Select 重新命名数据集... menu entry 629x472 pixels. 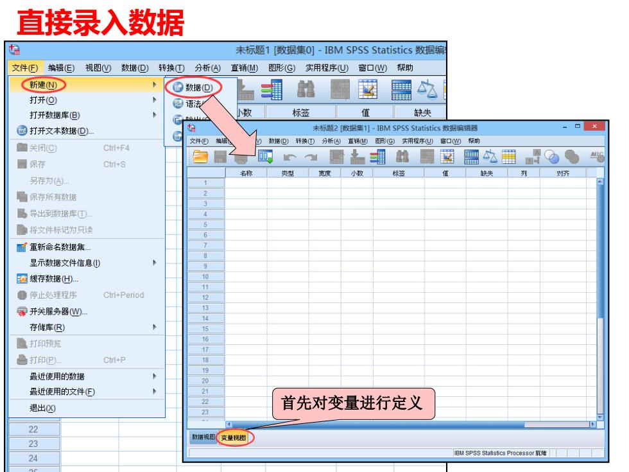pyautogui.click(x=87, y=247)
